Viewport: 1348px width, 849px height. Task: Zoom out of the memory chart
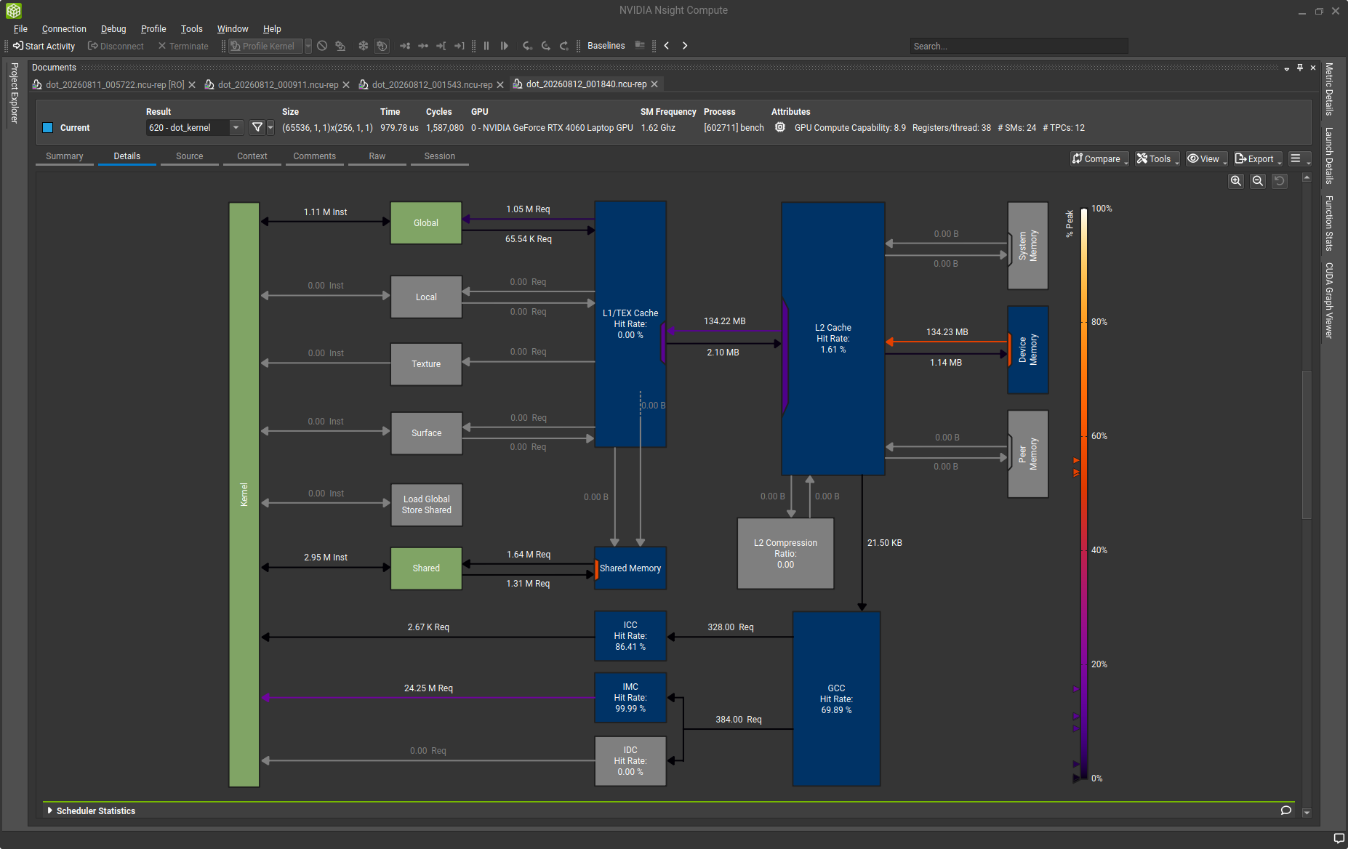coord(1258,181)
